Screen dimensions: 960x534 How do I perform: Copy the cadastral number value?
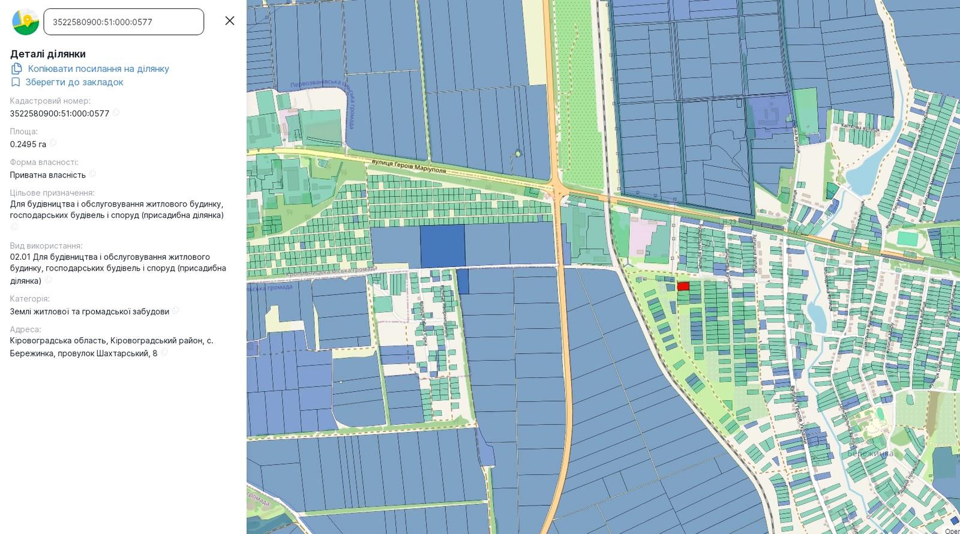click(x=116, y=112)
